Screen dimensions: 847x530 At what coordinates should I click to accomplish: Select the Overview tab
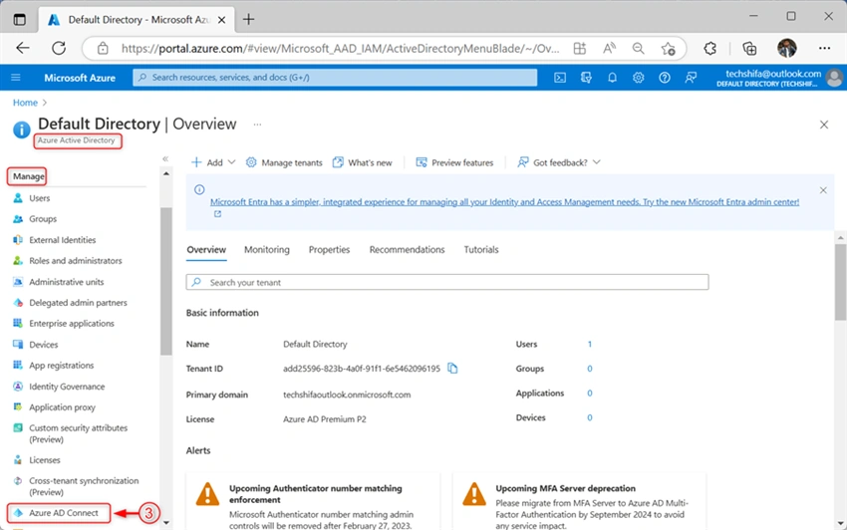tap(206, 250)
